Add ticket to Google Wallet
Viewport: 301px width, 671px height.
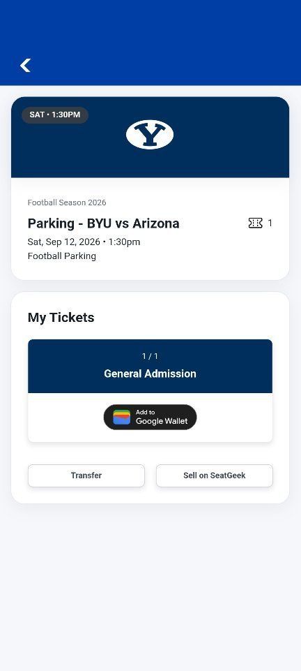click(150, 418)
